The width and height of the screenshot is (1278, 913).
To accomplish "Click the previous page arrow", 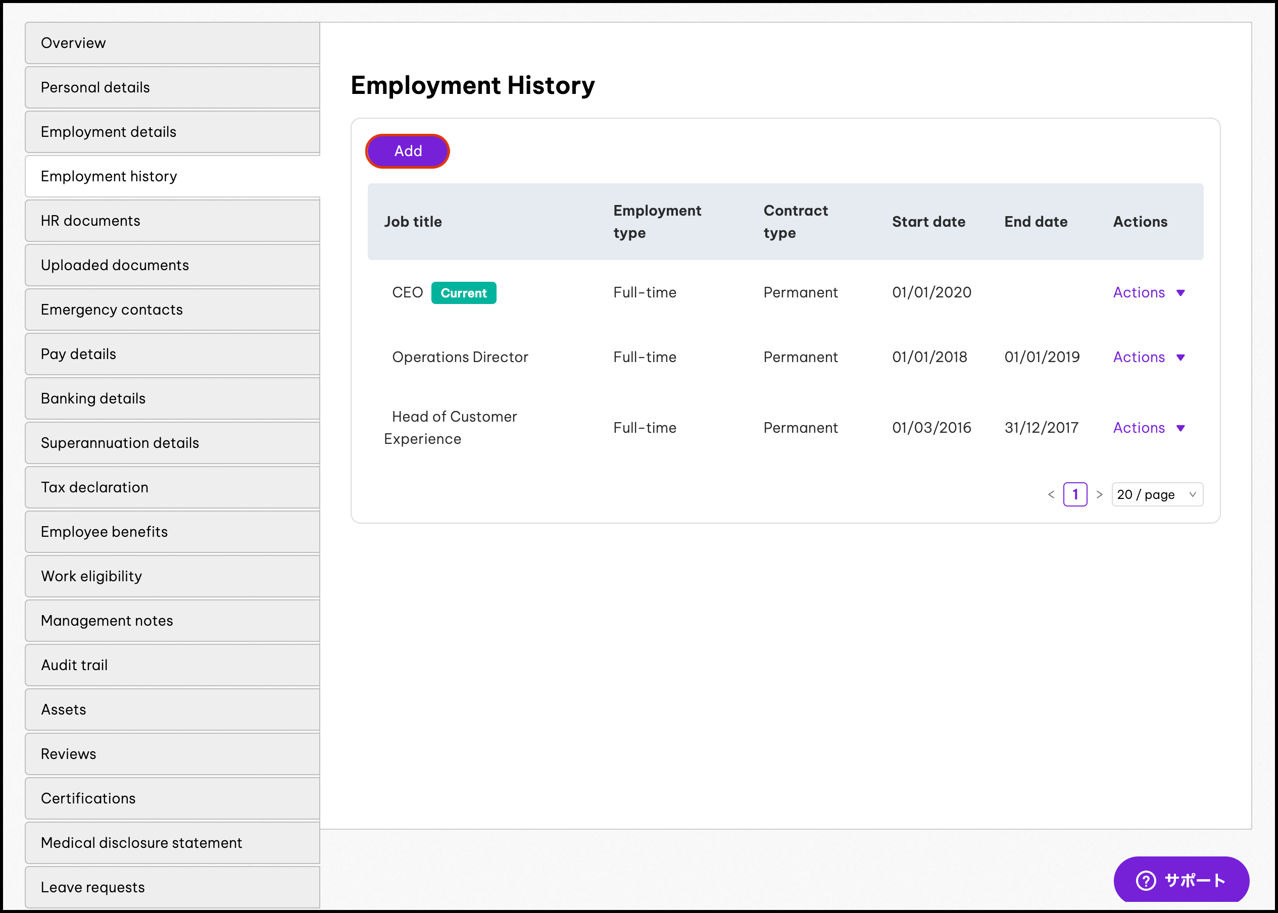I will (1051, 494).
